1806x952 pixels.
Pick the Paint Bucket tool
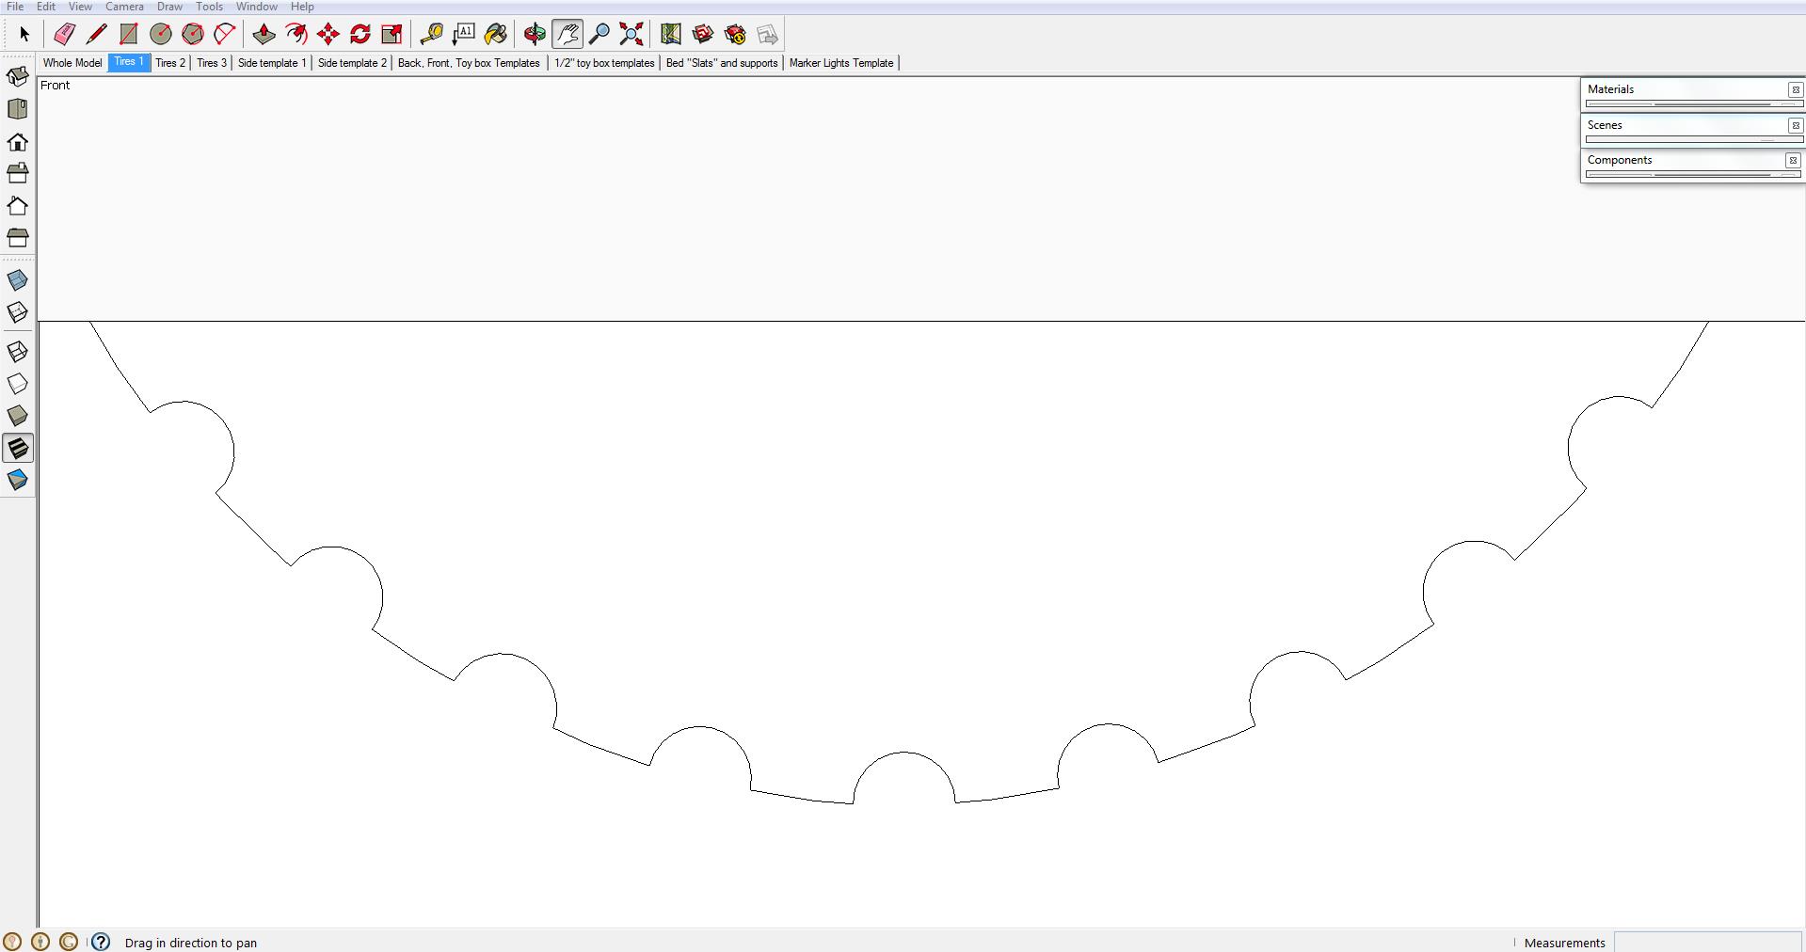tap(496, 35)
